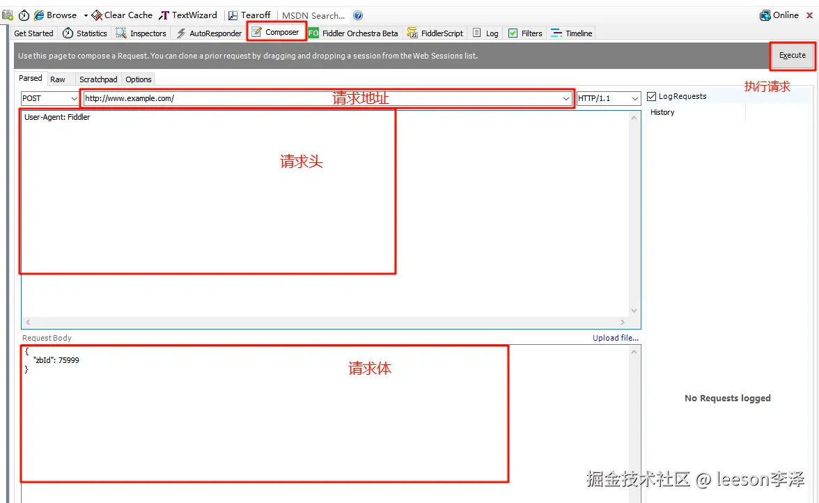Click the toolbar icon at far left
The width and height of the screenshot is (819, 503).
(x=7, y=15)
